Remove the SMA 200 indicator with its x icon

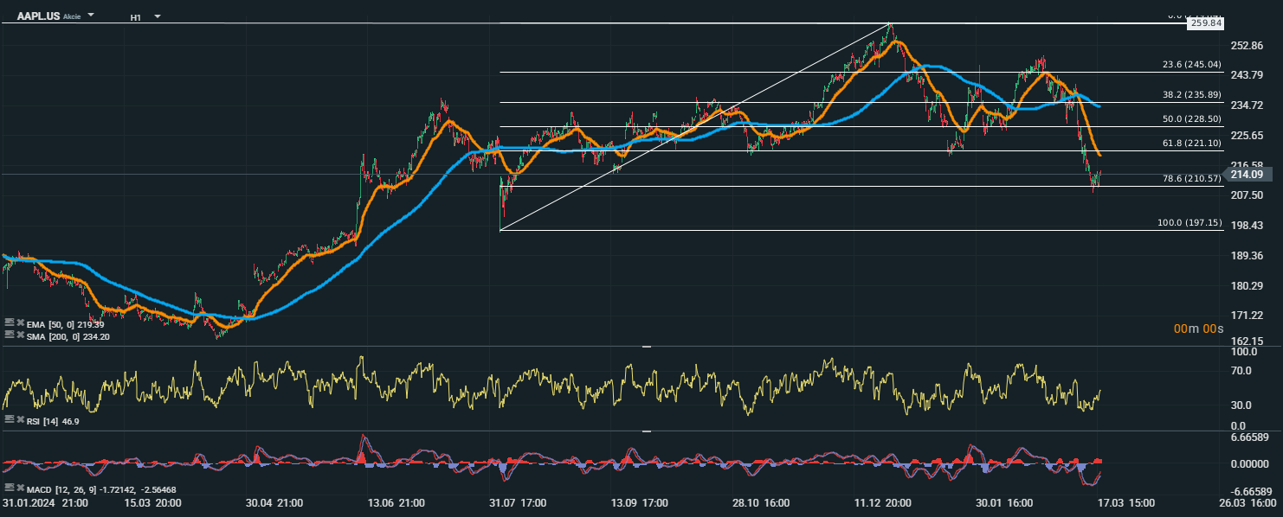click(20, 334)
